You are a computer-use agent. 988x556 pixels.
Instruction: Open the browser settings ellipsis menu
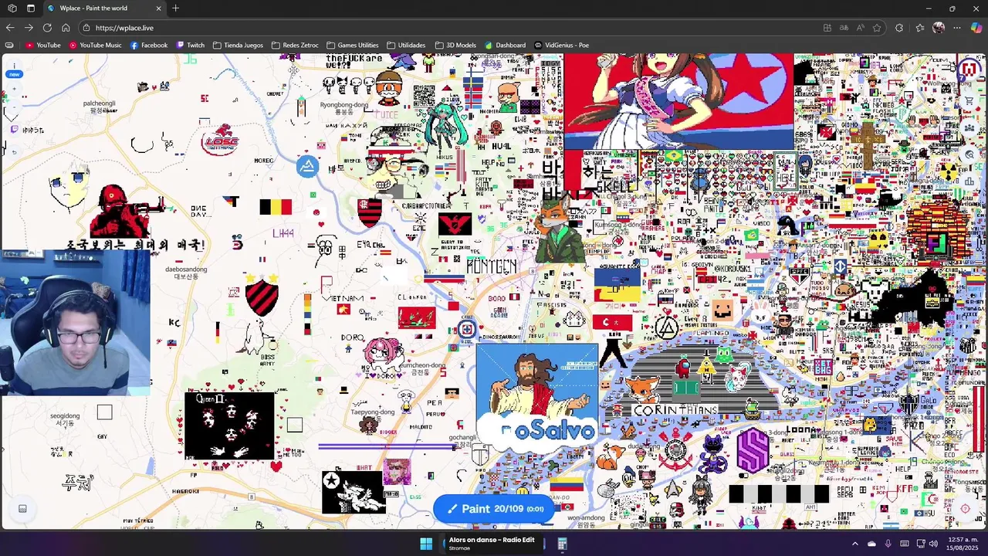tap(957, 28)
